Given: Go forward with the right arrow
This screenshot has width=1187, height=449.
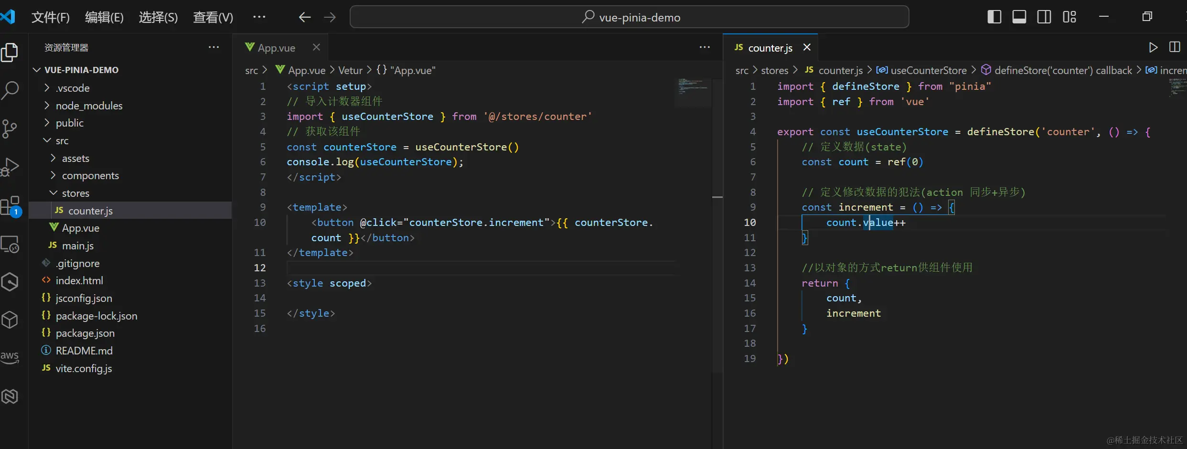Looking at the screenshot, I should point(330,17).
